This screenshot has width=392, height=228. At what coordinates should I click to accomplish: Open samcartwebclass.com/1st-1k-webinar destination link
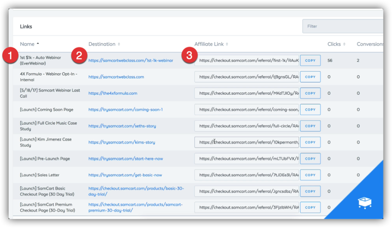(x=131, y=60)
